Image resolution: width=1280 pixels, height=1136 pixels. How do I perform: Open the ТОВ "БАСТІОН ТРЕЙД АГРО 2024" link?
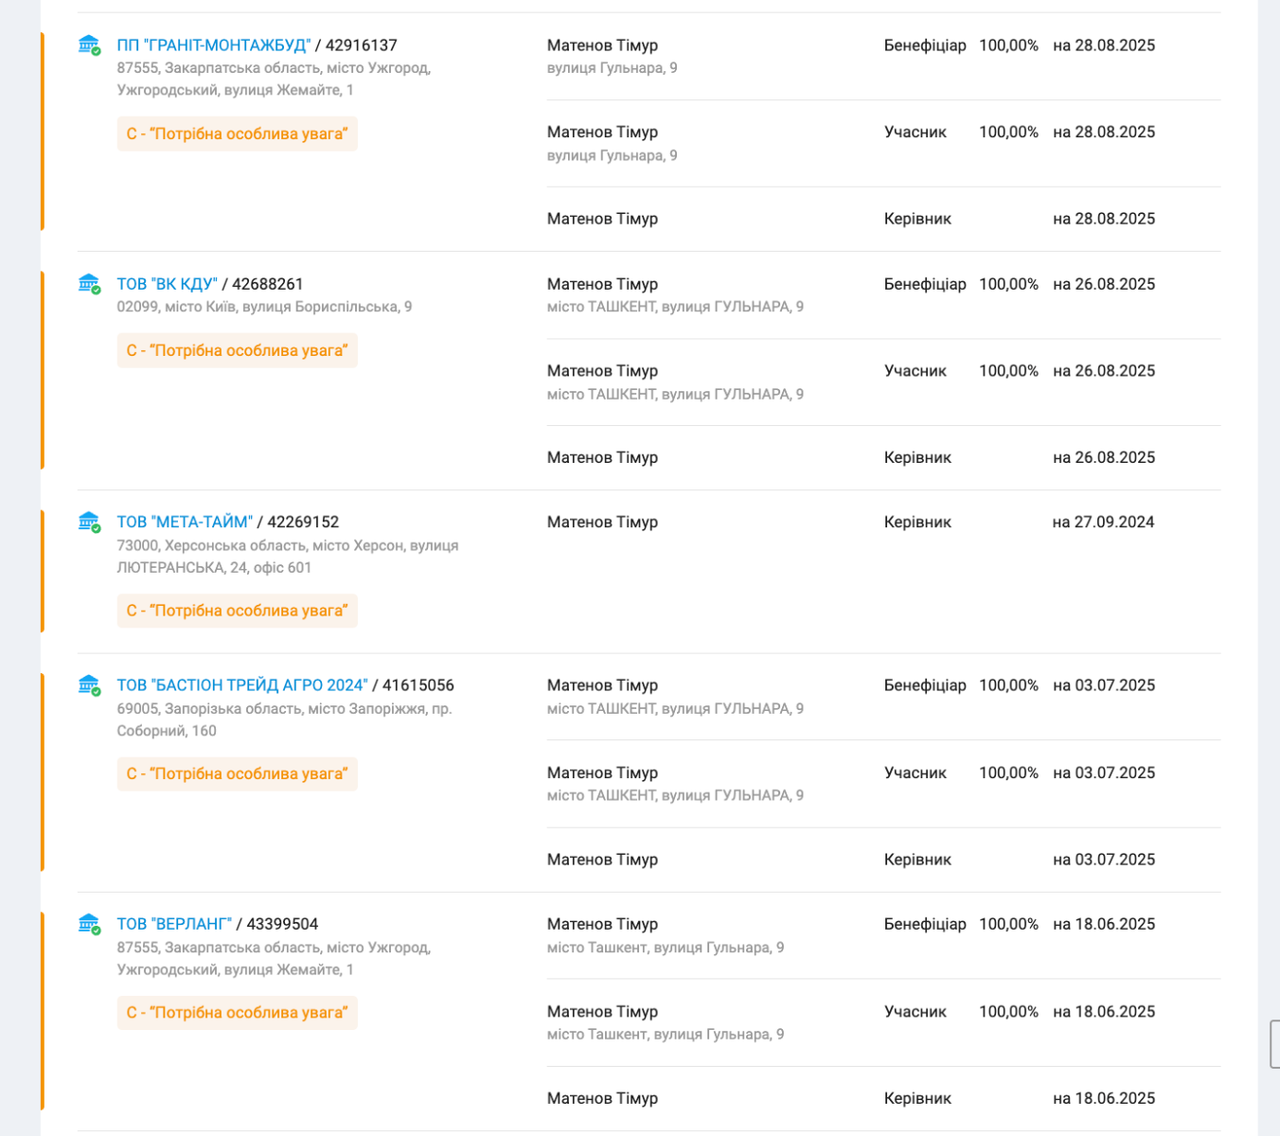(242, 685)
